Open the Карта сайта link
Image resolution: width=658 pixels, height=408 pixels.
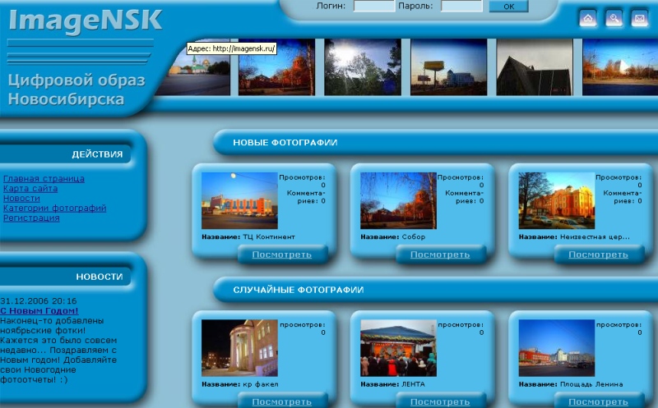click(30, 189)
